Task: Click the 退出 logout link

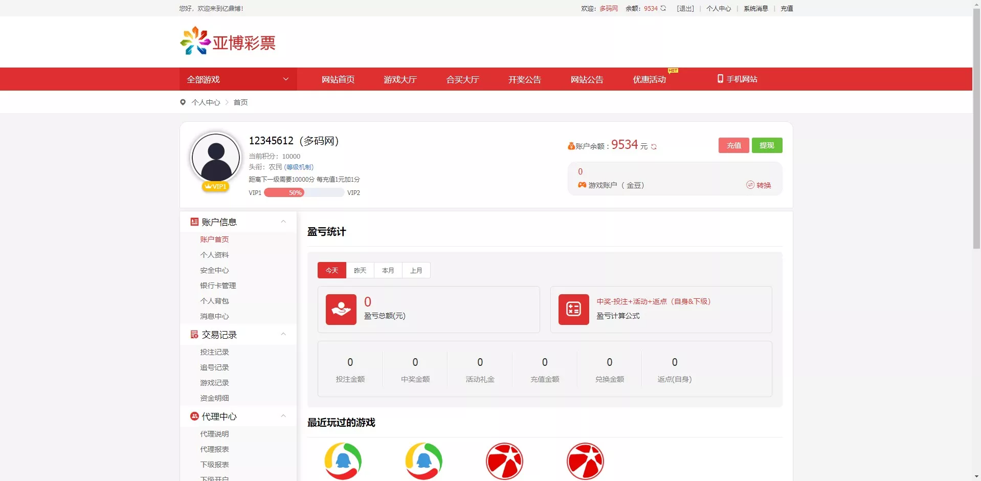Action: point(685,8)
